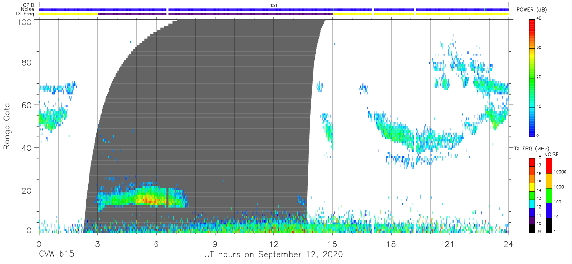Image resolution: width=572 pixels, height=264 pixels.
Task: Click the NOISE legend title
Action: pos(551,154)
